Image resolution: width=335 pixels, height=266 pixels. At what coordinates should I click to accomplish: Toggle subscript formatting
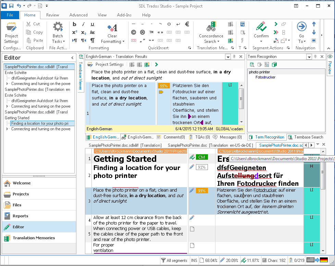[83, 32]
